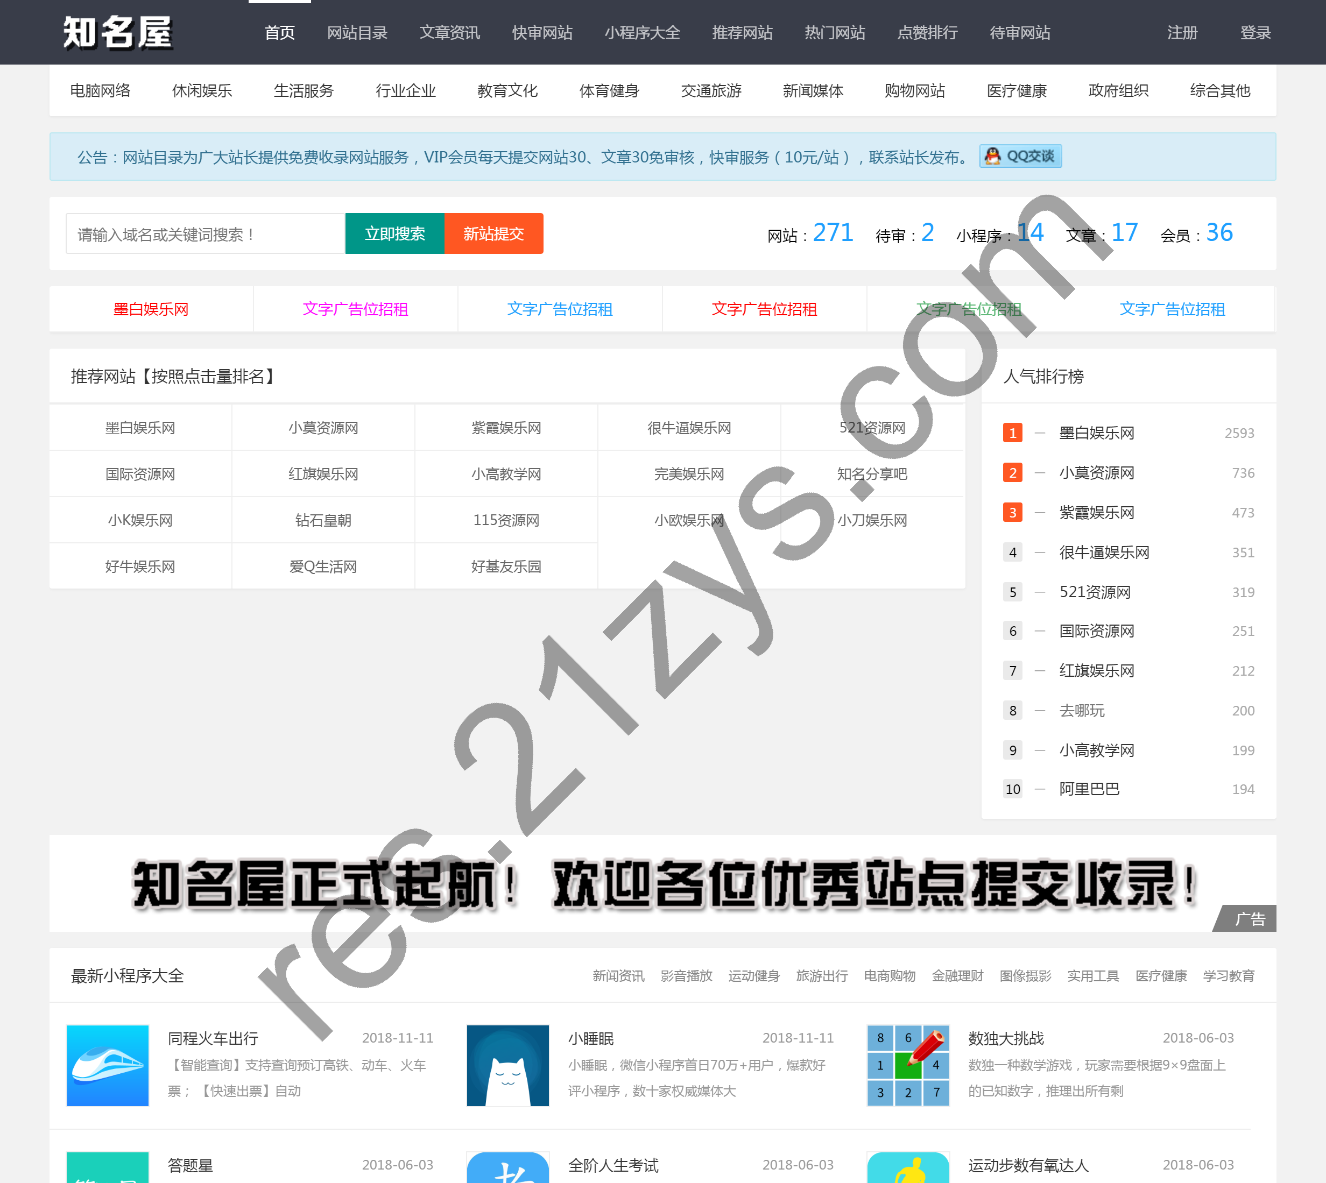Open 国际资源网 in recommended sites grid
This screenshot has width=1326, height=1183.
coord(140,474)
